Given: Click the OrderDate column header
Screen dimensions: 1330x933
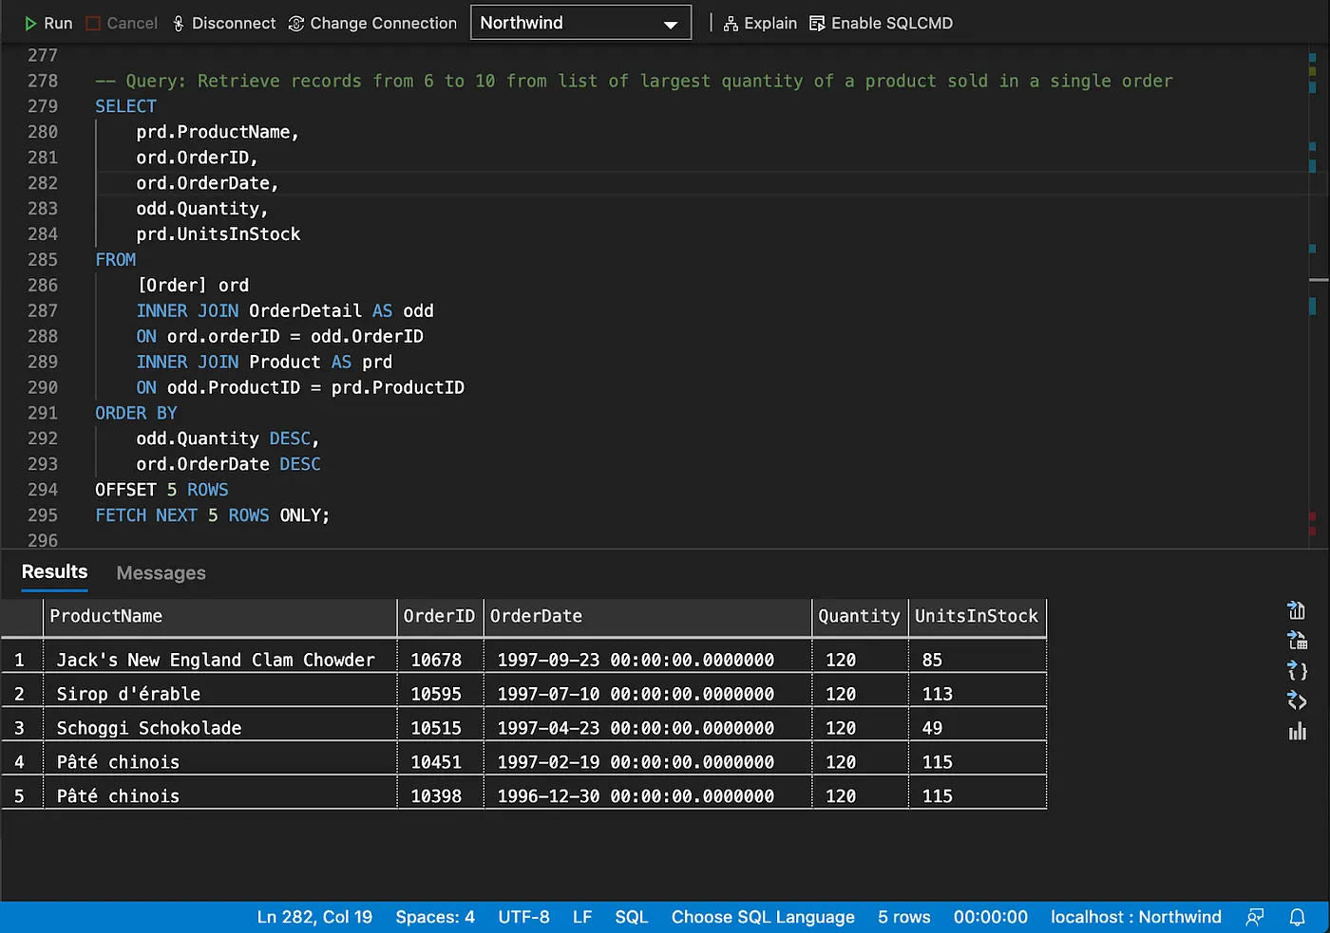Looking at the screenshot, I should tap(648, 617).
